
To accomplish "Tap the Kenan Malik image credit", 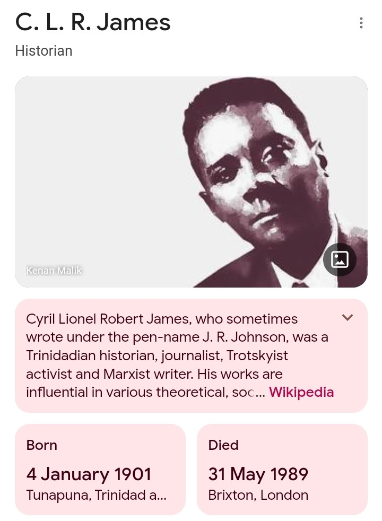I will pos(54,271).
